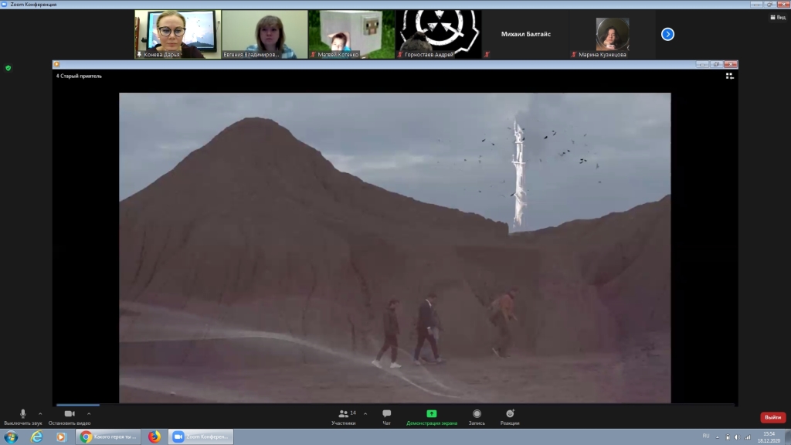Expand the arrow next to Участники
Screen dimensions: 791x445
point(365,414)
